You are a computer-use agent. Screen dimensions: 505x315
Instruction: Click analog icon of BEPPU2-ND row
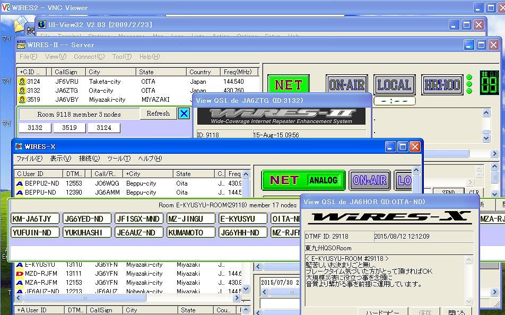(20, 183)
